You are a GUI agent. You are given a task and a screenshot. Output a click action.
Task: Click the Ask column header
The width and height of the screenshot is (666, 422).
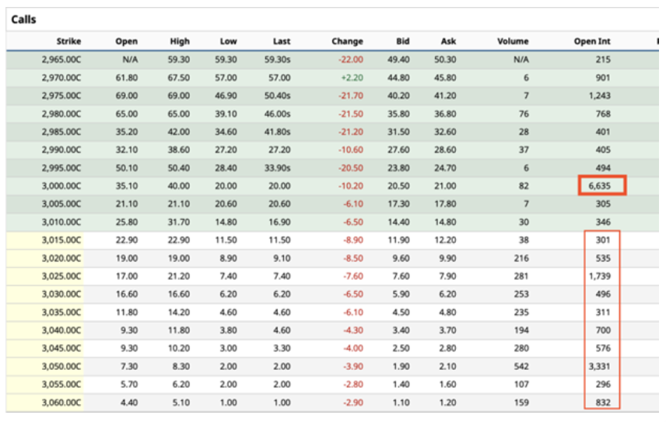coord(448,41)
